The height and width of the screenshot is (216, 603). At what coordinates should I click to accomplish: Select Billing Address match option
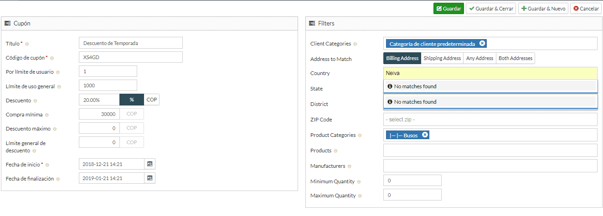tap(402, 58)
